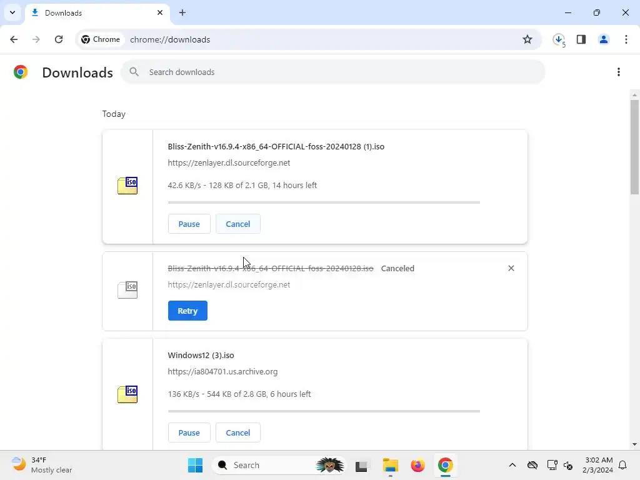Click the muted volume tray icon
The height and width of the screenshot is (480, 640).
[x=568, y=465]
